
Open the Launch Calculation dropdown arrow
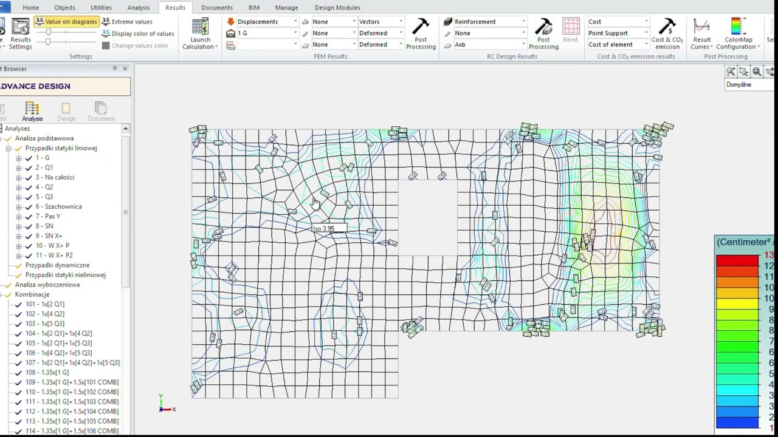click(216, 47)
